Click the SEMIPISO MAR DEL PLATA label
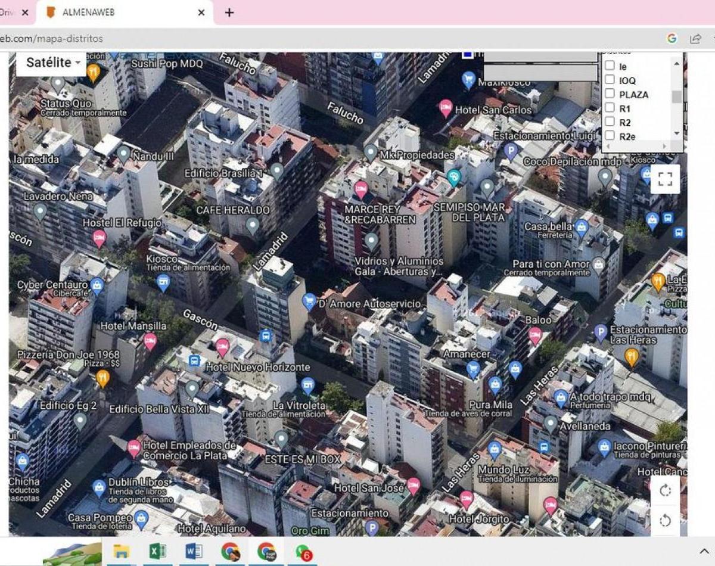715x566 pixels. pyautogui.click(x=470, y=212)
